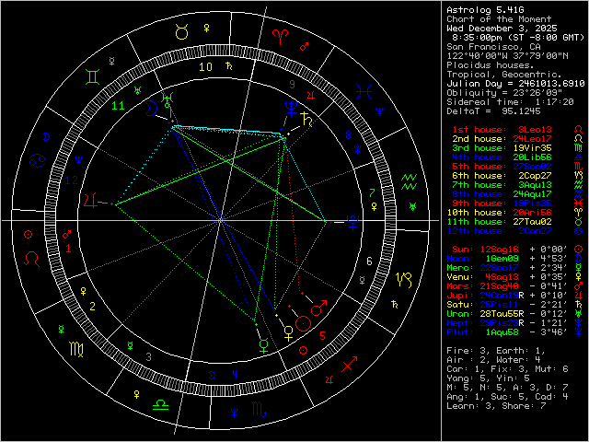Click the Moon position value '1Gem09'
Viewport: 589px width, 442px height.
pyautogui.click(x=502, y=259)
